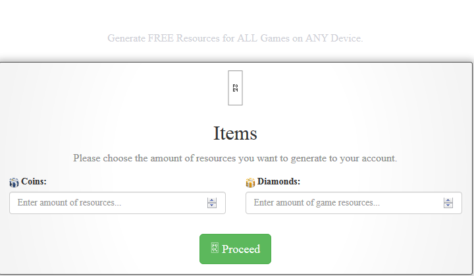Decrease the Coins amount with down arrow

(212, 206)
